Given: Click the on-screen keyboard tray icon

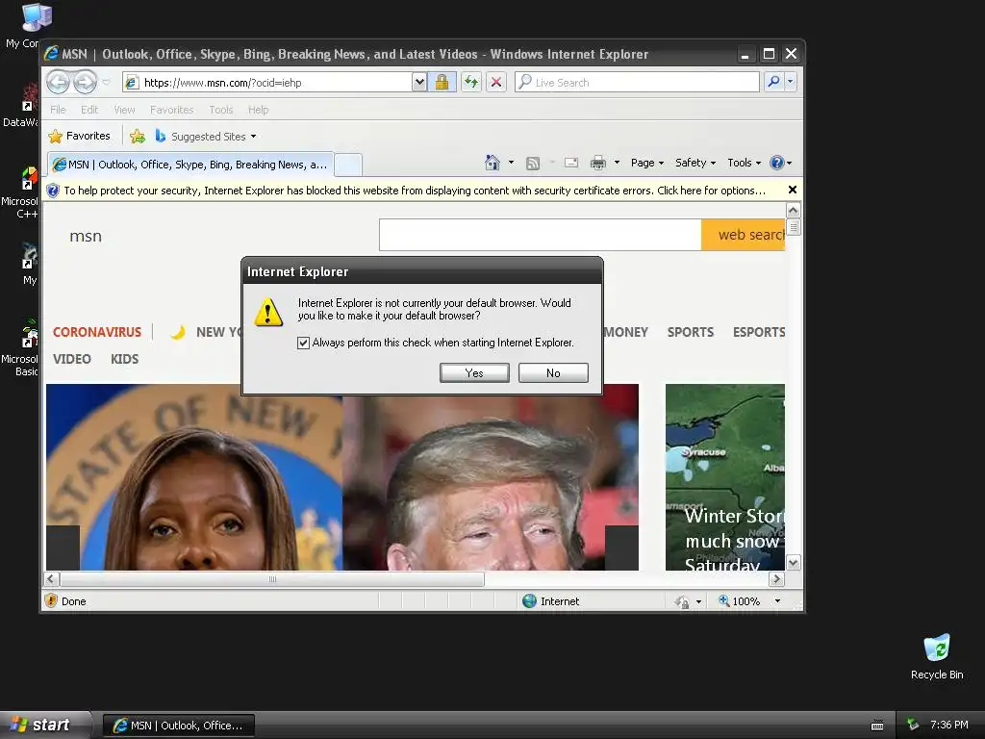Looking at the screenshot, I should click(x=877, y=726).
